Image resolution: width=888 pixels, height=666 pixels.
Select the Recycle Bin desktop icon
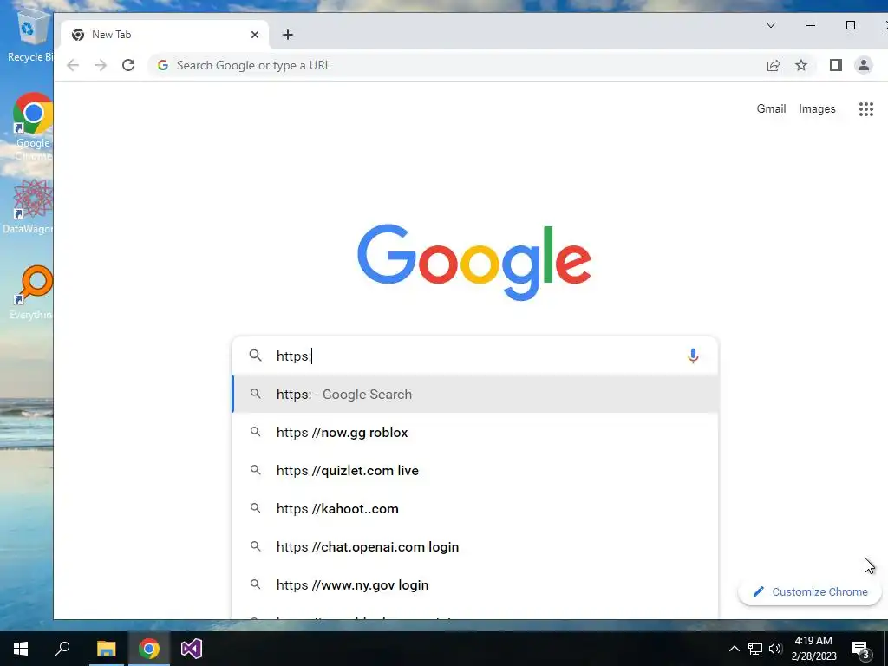[x=29, y=35]
